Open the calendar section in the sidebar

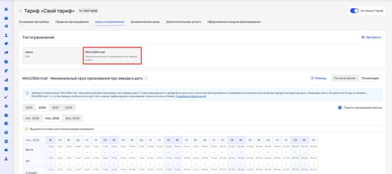(x=6, y=18)
